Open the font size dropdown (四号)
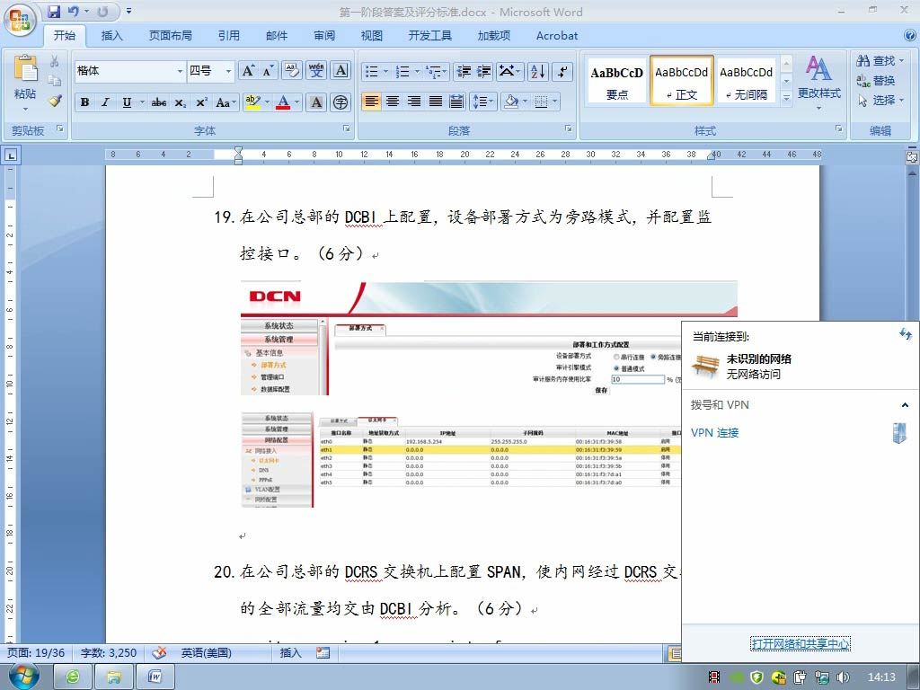Viewport: 920px width, 690px height. [x=228, y=72]
